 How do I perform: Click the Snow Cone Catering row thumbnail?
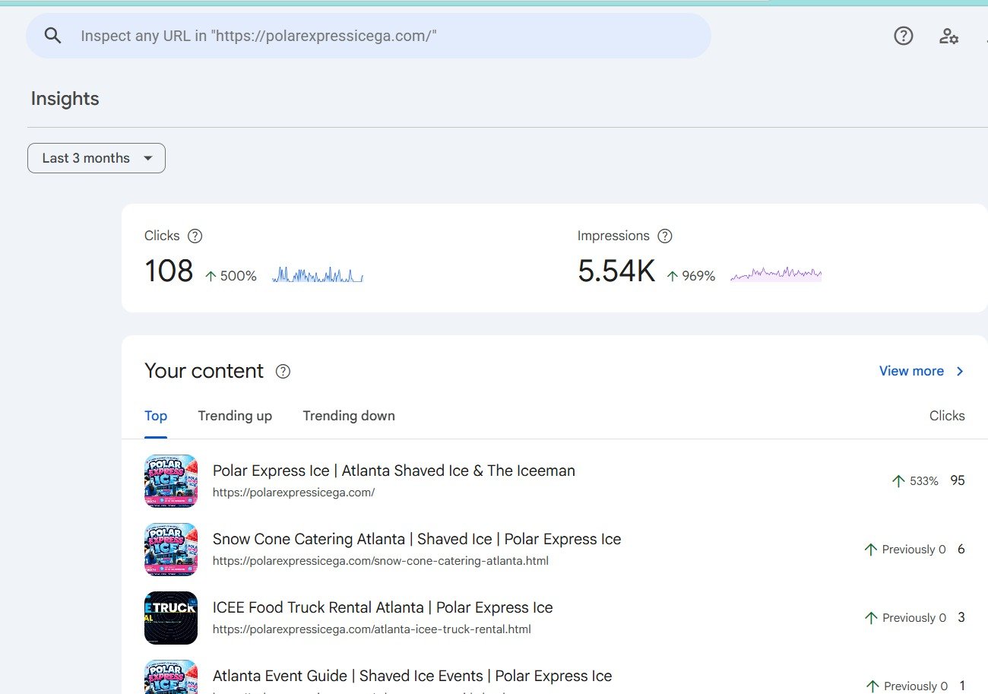click(171, 550)
